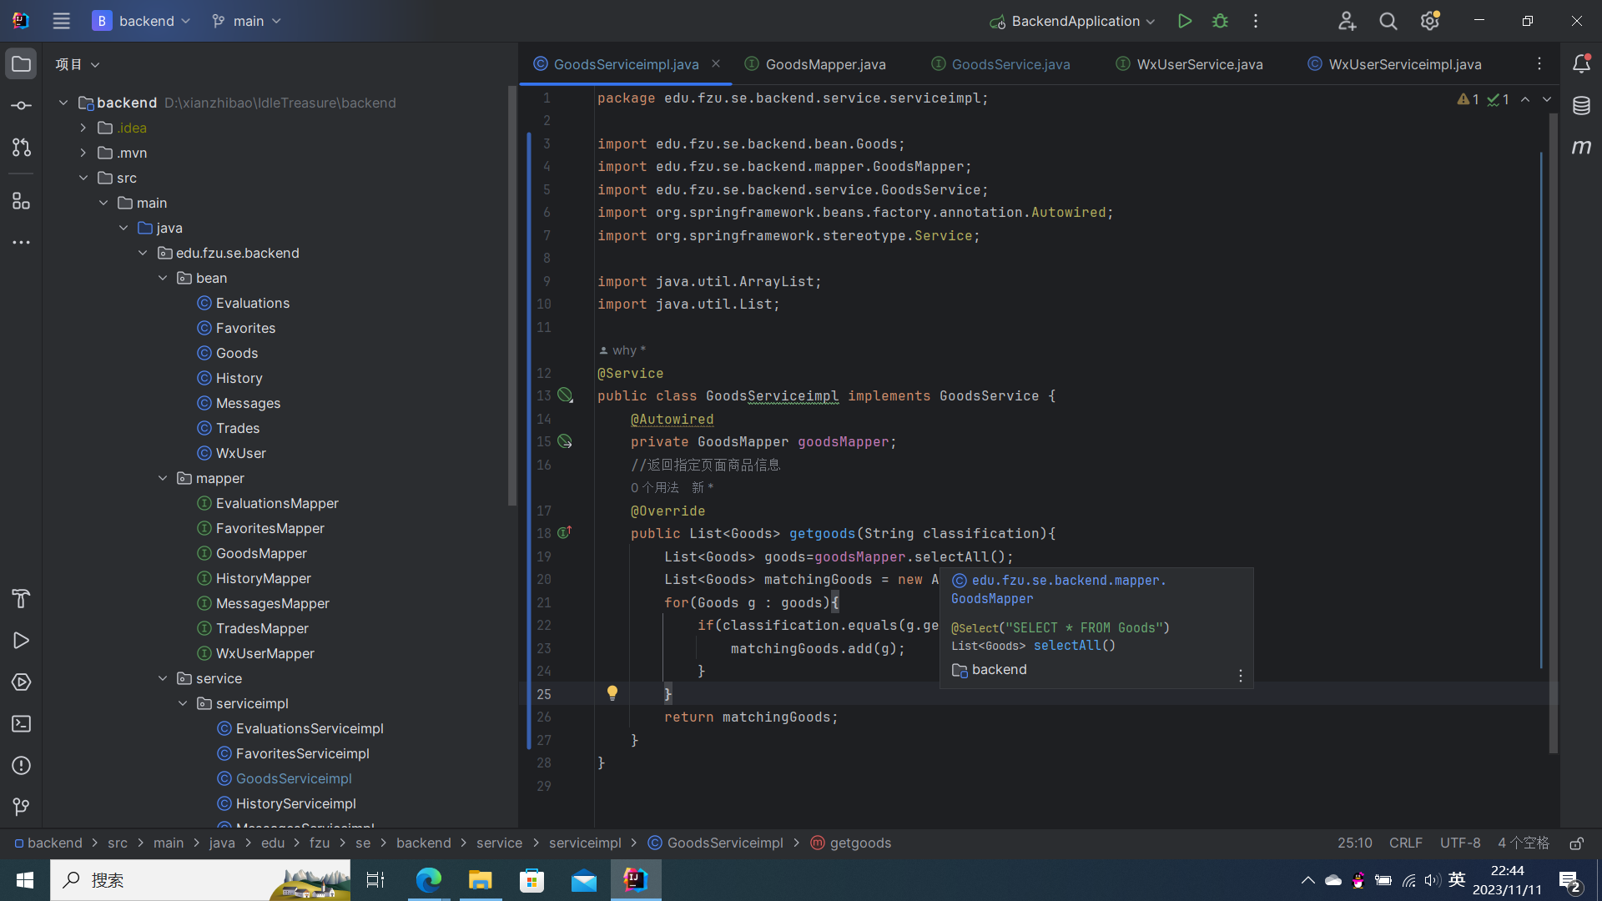Image resolution: width=1602 pixels, height=901 pixels.
Task: Show editor tab options menu
Action: pos(1539,64)
